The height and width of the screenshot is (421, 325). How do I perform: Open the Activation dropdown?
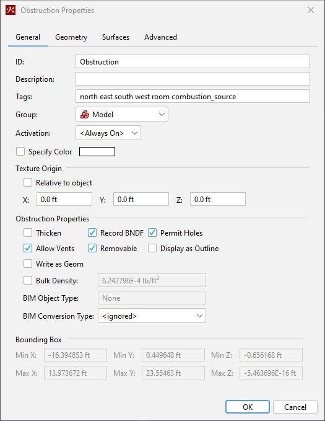[108, 133]
